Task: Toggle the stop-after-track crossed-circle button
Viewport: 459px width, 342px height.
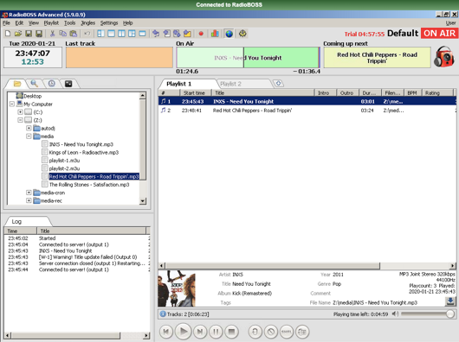Action: click(271, 332)
